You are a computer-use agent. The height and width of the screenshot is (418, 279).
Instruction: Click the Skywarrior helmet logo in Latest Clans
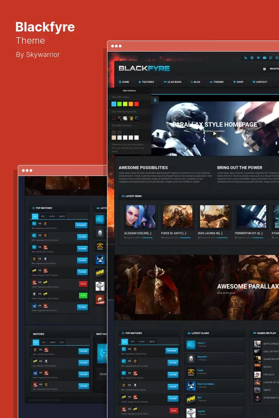pyautogui.click(x=191, y=358)
